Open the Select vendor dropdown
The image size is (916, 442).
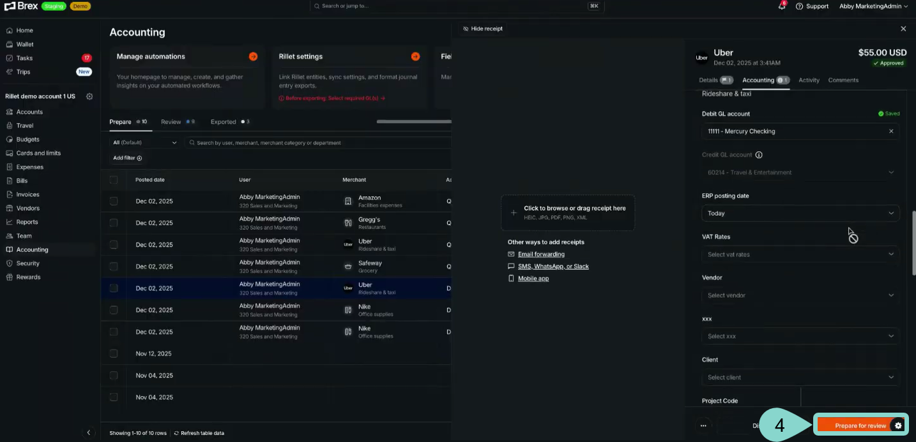800,295
